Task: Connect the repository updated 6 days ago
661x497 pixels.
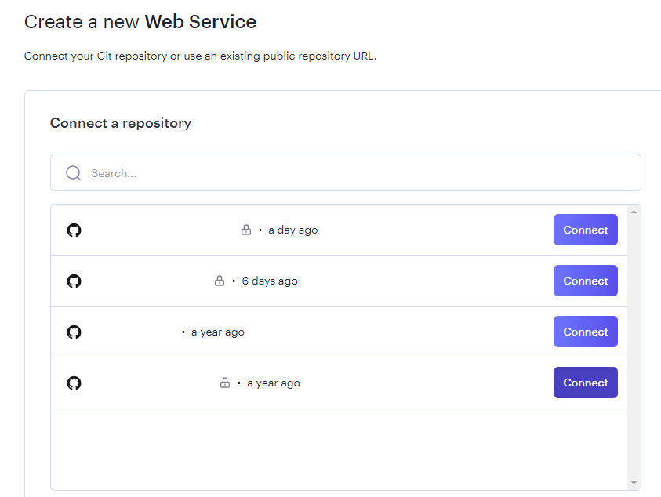Action: [585, 281]
